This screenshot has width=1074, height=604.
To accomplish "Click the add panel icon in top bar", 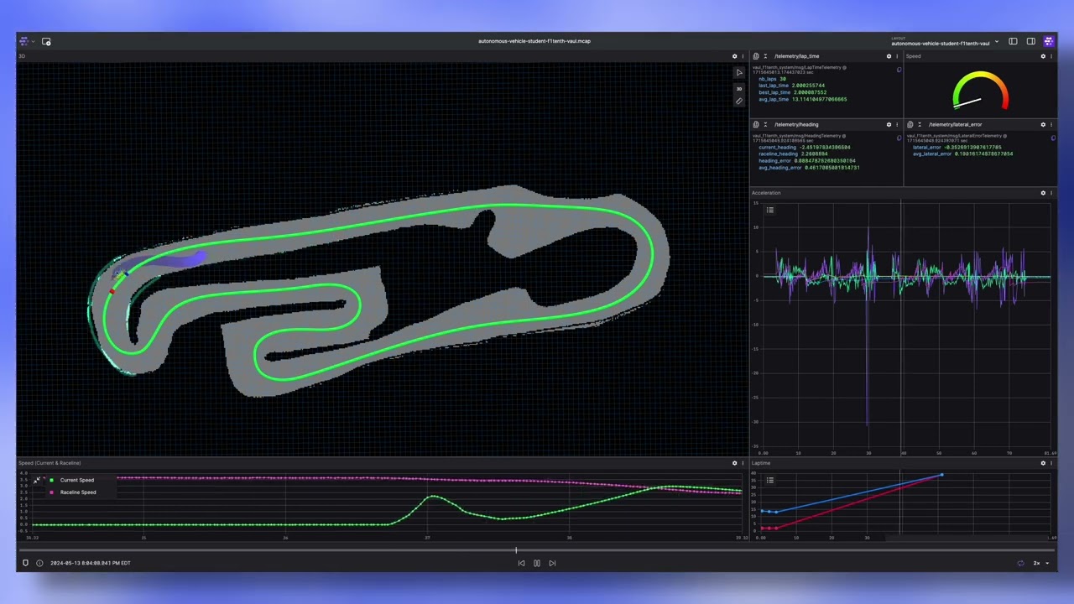I will pyautogui.click(x=46, y=41).
